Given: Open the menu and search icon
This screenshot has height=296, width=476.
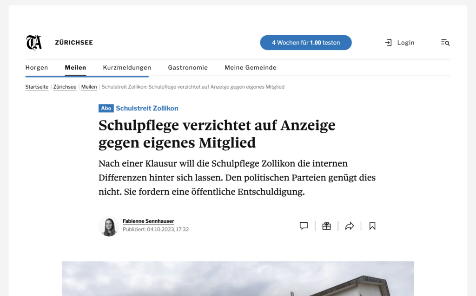Looking at the screenshot, I should tap(445, 43).
